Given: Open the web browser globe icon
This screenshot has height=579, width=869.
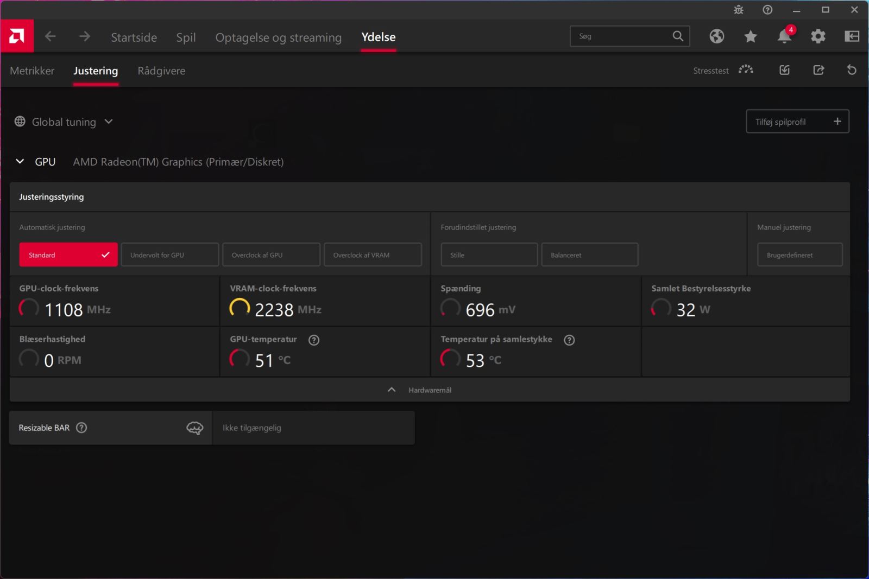Looking at the screenshot, I should pyautogui.click(x=717, y=36).
